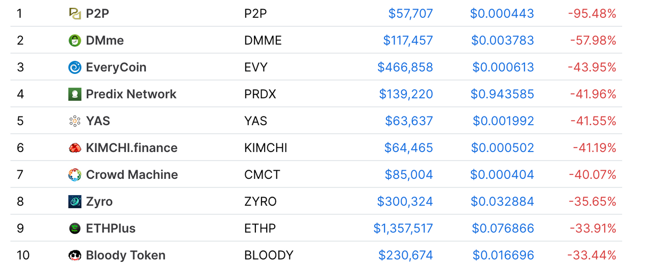The height and width of the screenshot is (266, 650).
Task: Click the EveryCoin blue swirl icon
Action: click(75, 67)
